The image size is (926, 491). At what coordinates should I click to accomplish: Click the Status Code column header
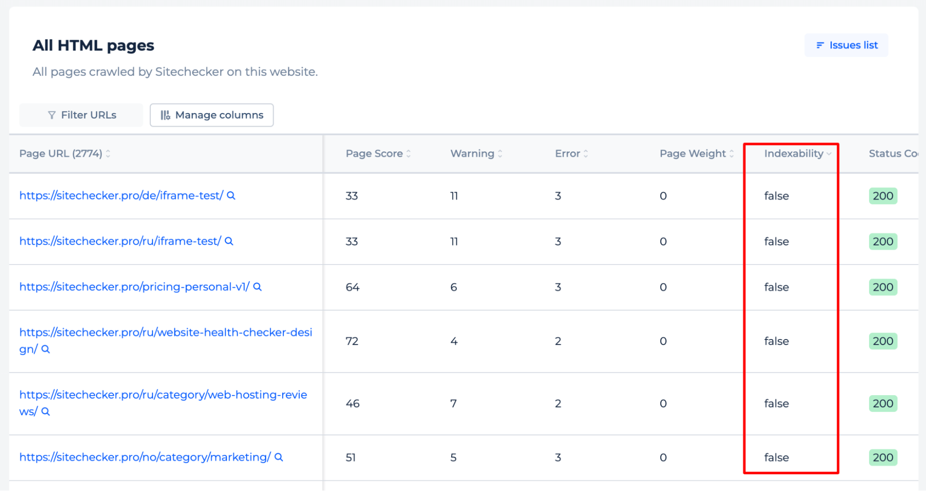(894, 154)
